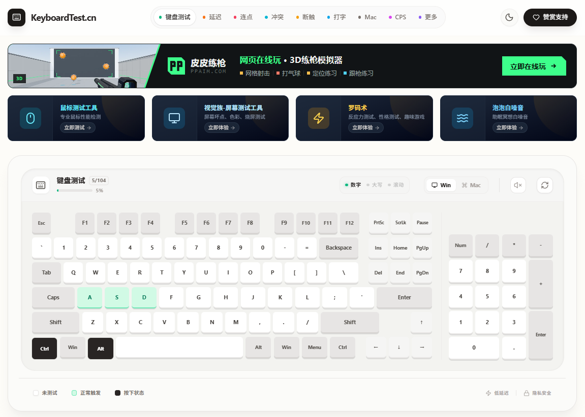
Task: Click the pressed left Ctrl key
Action: [44, 349]
